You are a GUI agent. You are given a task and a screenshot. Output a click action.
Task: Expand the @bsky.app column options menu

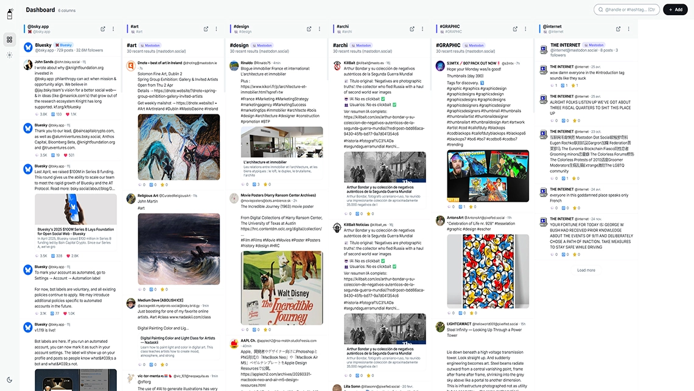point(113,29)
